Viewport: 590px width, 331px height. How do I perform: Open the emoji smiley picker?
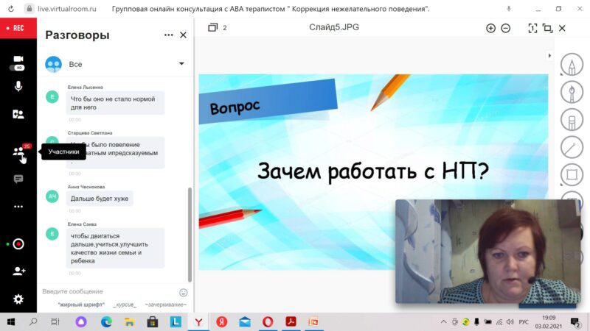[183, 292]
